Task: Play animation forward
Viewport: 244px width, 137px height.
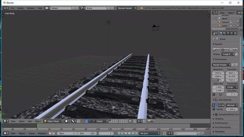Action: [x=129, y=133]
